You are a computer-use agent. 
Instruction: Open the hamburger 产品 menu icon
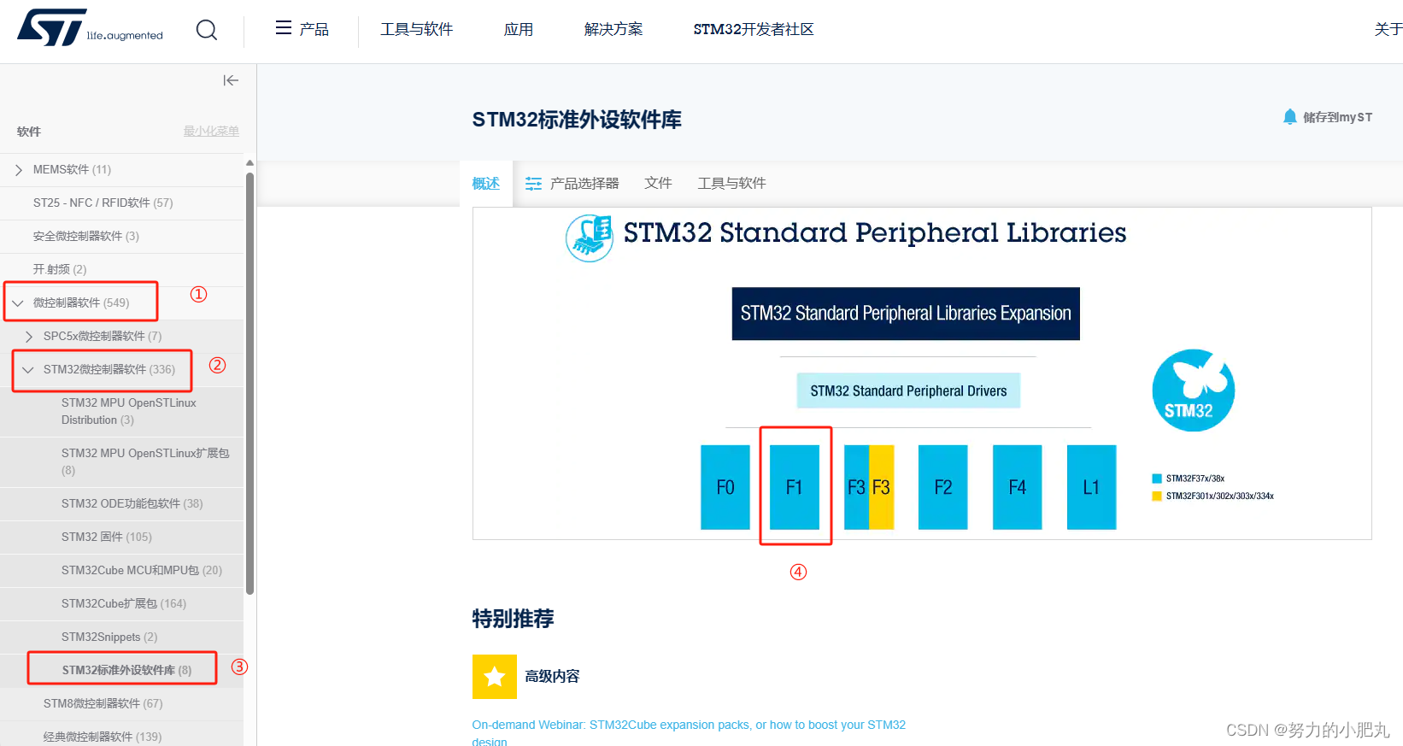284,28
